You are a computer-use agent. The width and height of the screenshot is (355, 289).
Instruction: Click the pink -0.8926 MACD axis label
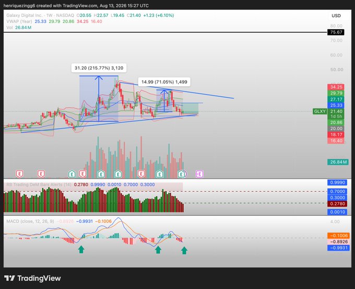[339, 241]
